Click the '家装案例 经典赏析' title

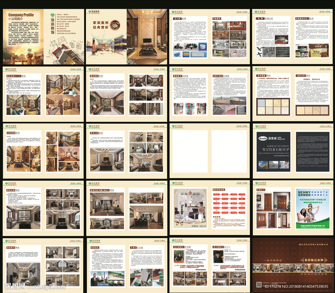pos(101,25)
